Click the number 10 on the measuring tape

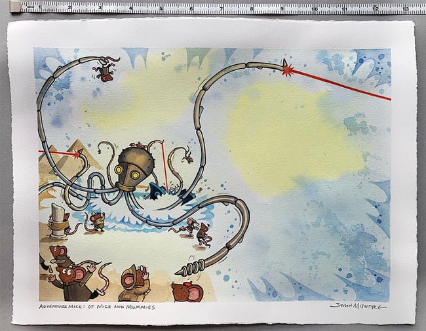click(315, 9)
